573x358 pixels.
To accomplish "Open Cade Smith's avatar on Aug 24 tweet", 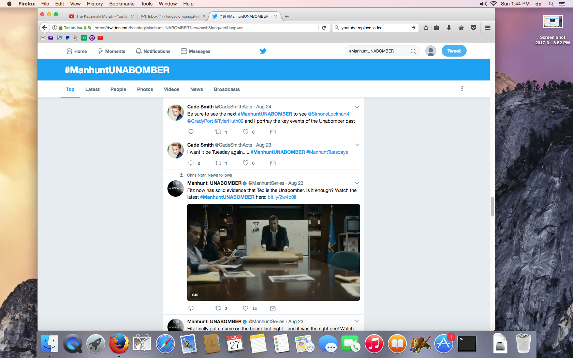I will [x=176, y=113].
